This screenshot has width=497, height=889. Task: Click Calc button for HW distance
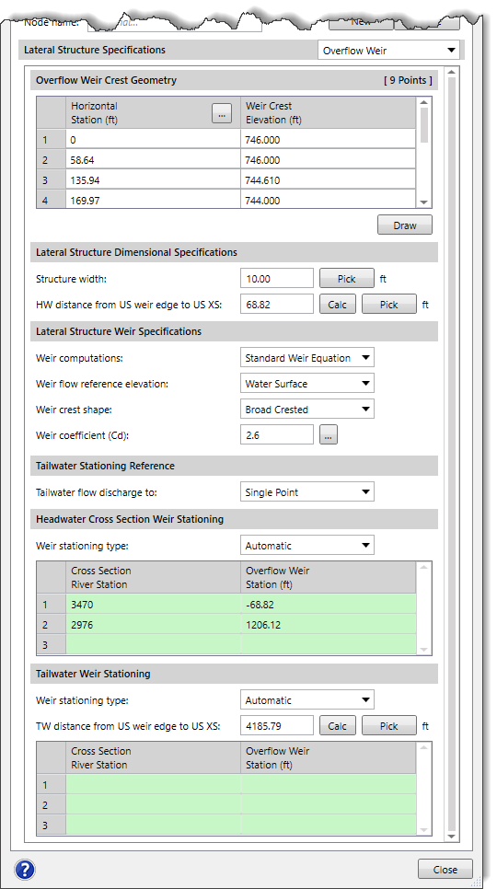(x=338, y=305)
